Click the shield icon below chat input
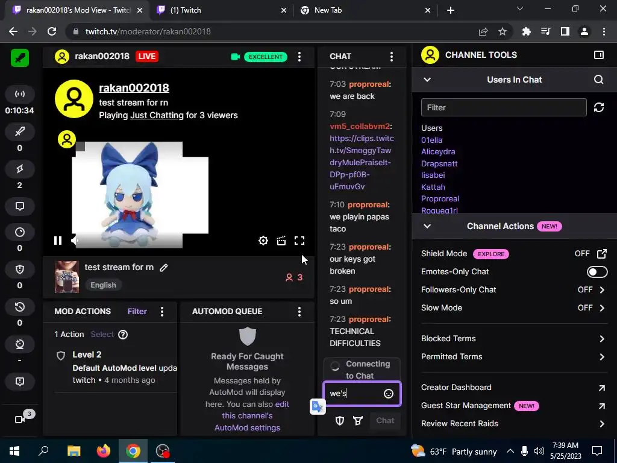 pyautogui.click(x=340, y=420)
